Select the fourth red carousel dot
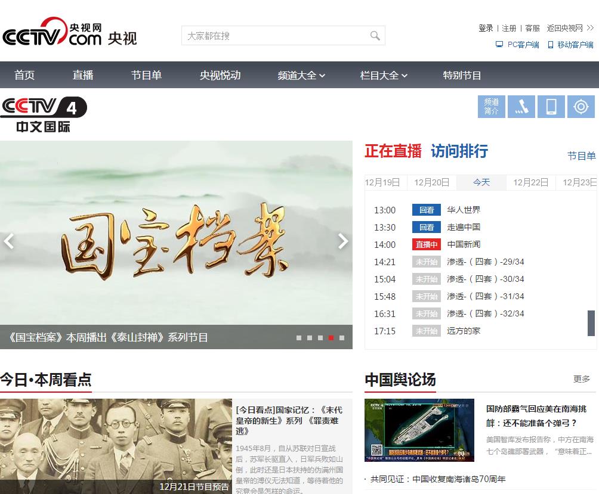The width and height of the screenshot is (599, 494). pos(331,338)
